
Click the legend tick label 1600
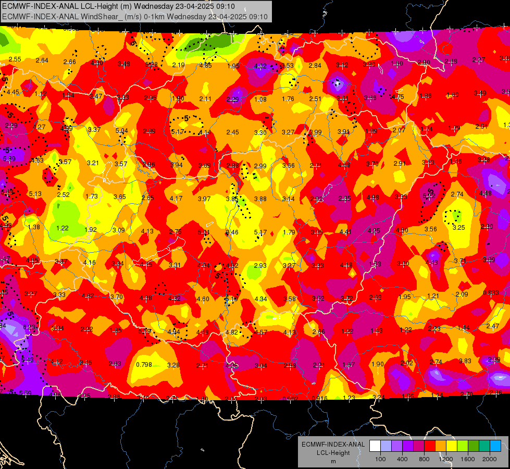pos(468,459)
